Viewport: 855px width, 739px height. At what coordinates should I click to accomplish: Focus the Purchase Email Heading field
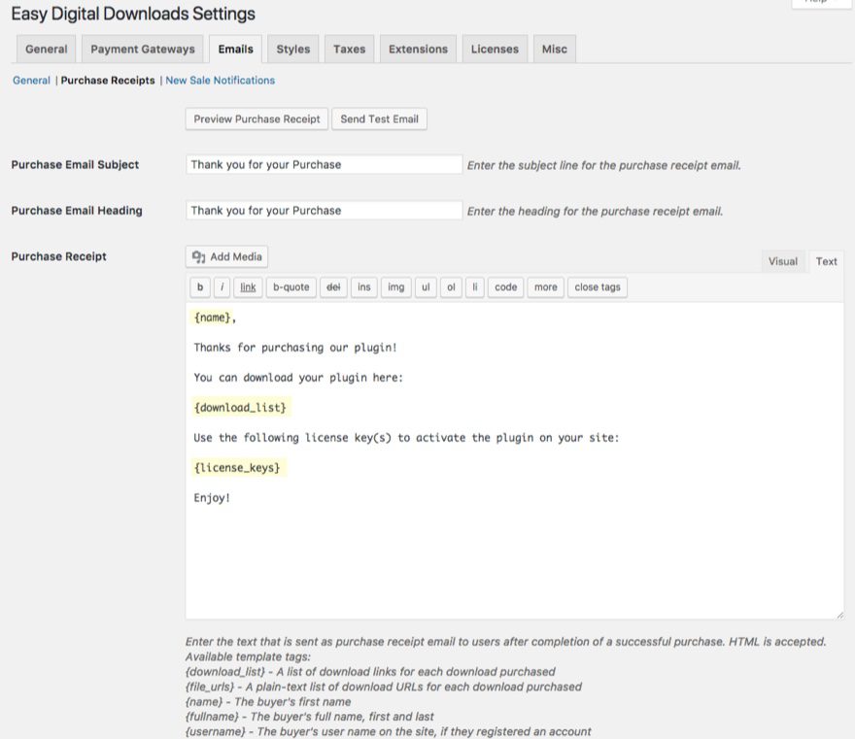pos(324,211)
